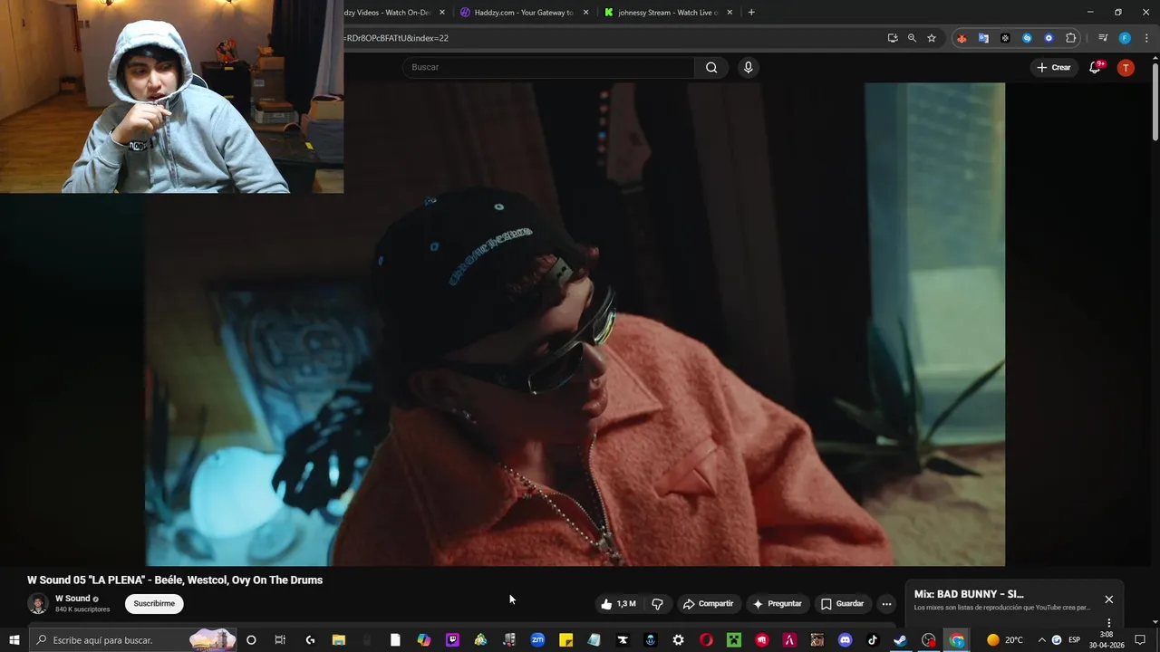Image resolution: width=1160 pixels, height=652 pixels.
Task: Open File Explorer from taskbar
Action: tap(339, 640)
